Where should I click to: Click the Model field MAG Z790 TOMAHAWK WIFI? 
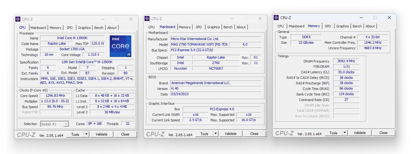(200, 45)
